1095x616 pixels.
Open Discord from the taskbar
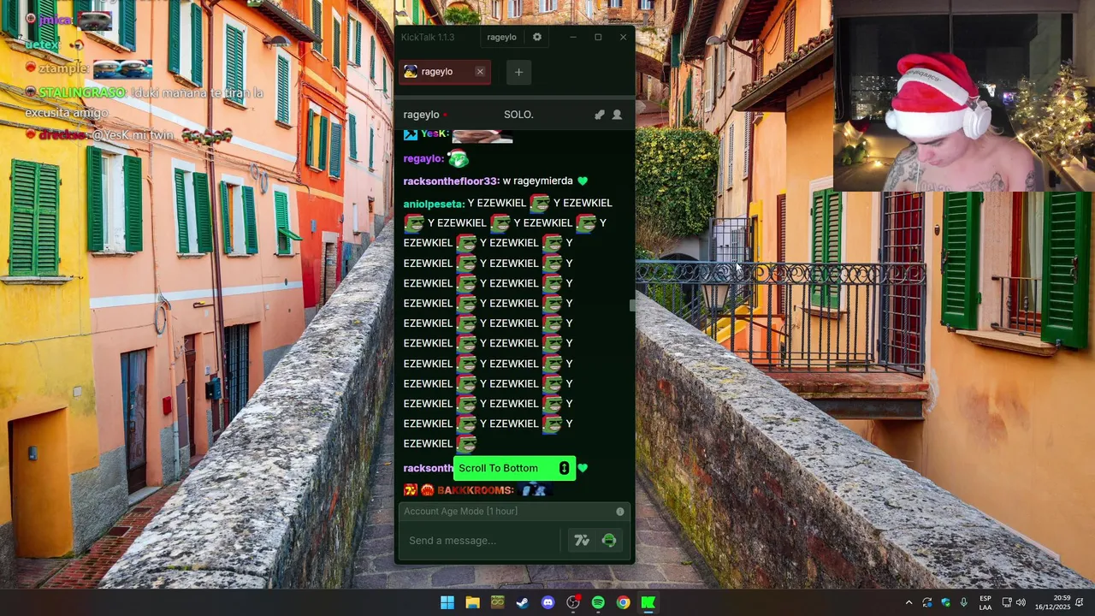coord(547,602)
